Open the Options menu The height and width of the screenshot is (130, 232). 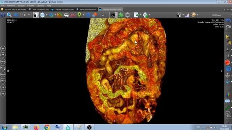[40, 6]
